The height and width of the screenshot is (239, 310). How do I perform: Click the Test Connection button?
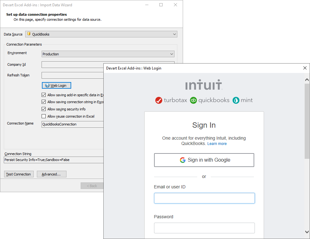click(19, 174)
